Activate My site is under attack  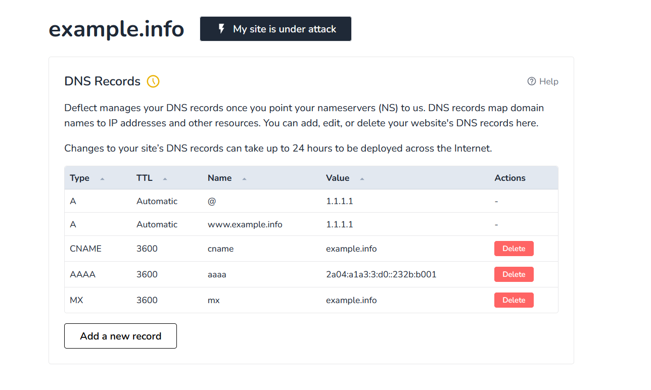(x=275, y=29)
